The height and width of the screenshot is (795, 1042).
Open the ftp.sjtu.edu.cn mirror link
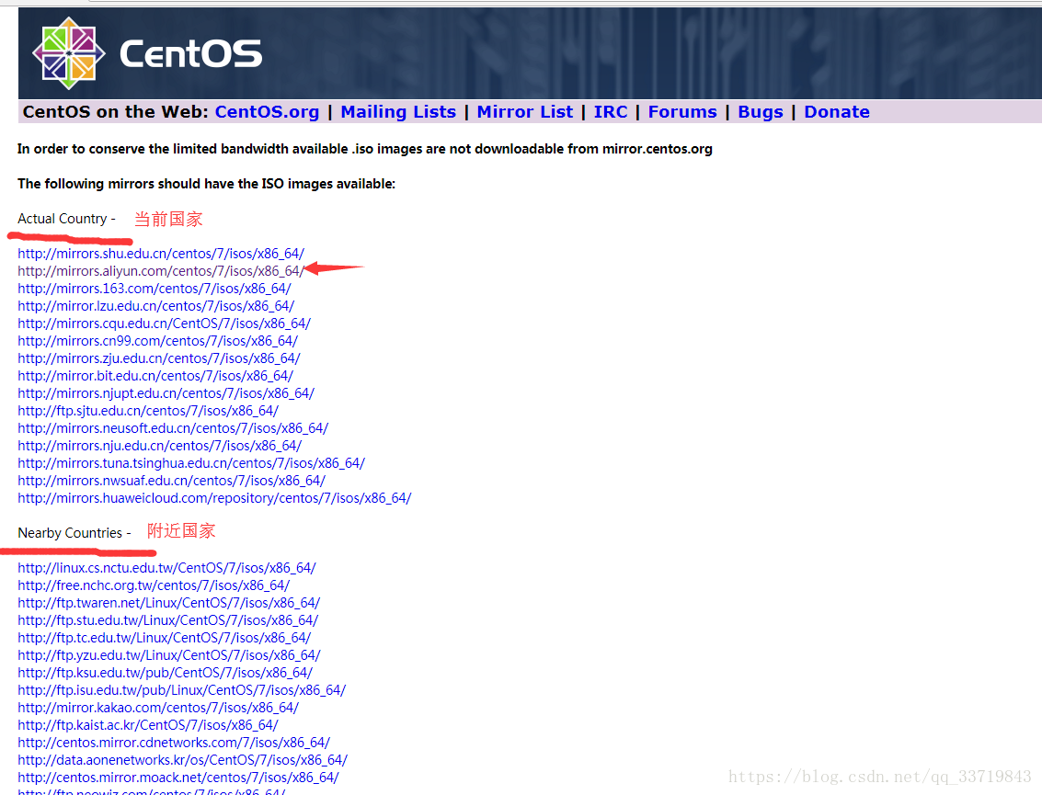(148, 411)
